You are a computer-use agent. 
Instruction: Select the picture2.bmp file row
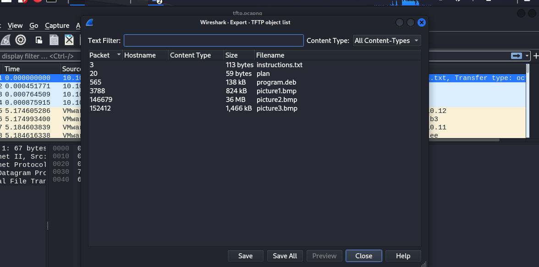coord(255,100)
